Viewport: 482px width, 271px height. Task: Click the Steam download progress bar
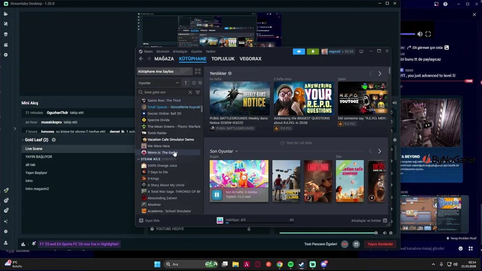tap(260, 222)
